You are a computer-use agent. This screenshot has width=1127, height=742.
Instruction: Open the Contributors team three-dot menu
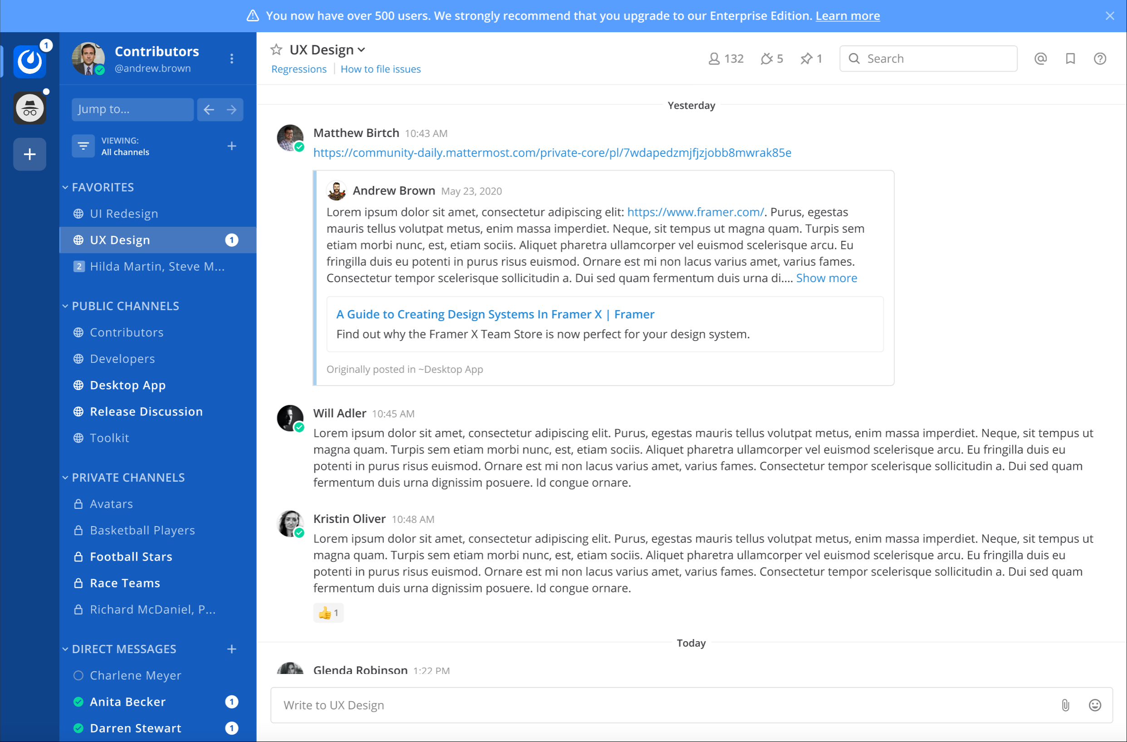(231, 58)
